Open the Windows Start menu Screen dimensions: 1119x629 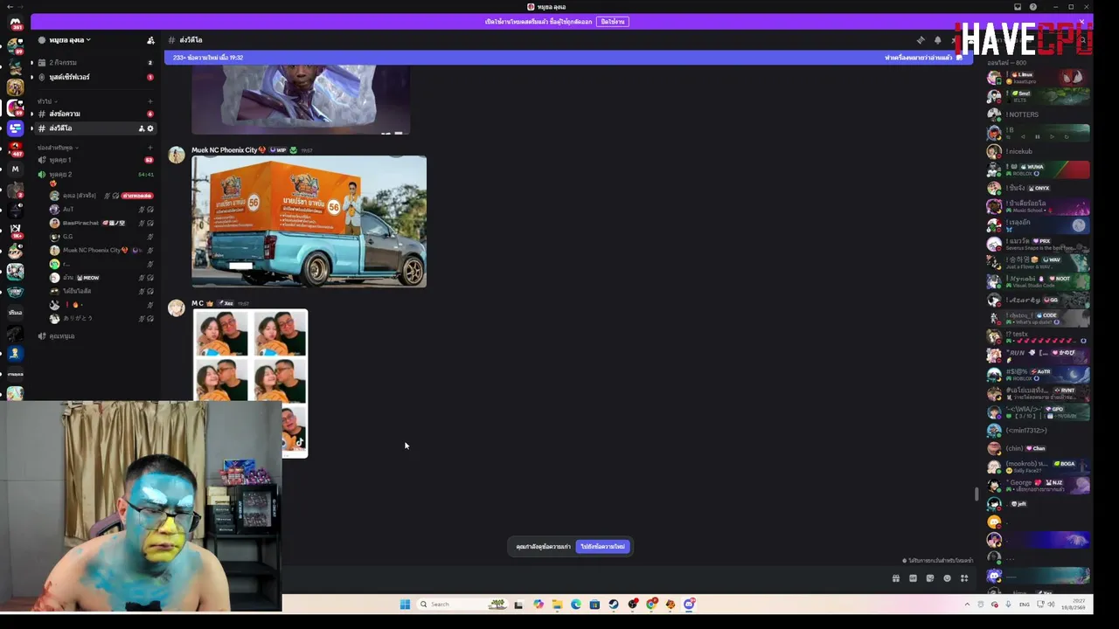[x=405, y=604]
